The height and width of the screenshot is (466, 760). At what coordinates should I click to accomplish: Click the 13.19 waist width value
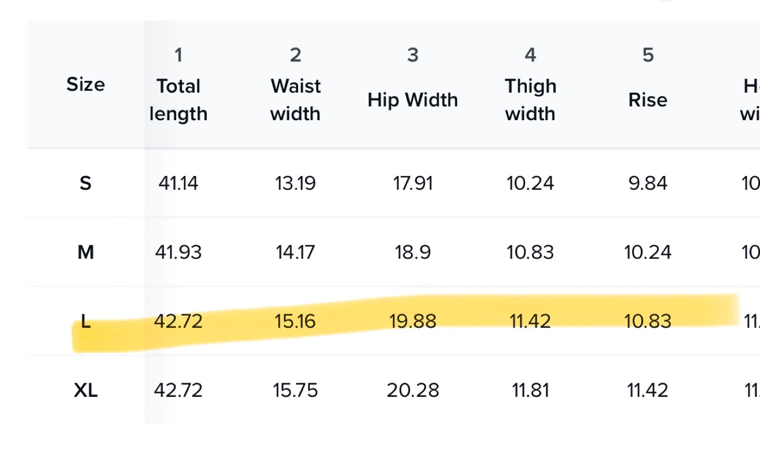coord(296,183)
